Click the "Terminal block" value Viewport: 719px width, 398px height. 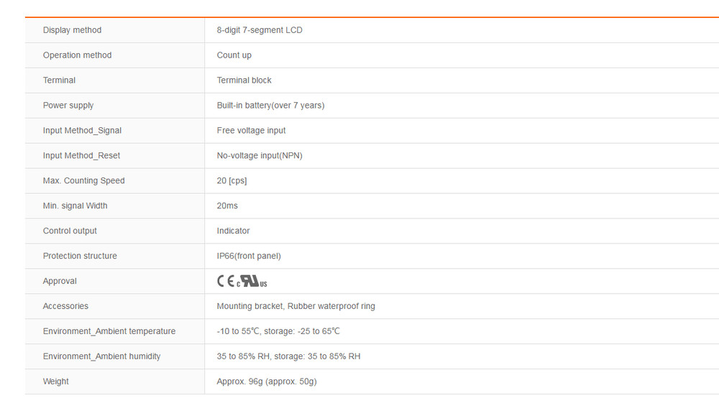tap(244, 80)
